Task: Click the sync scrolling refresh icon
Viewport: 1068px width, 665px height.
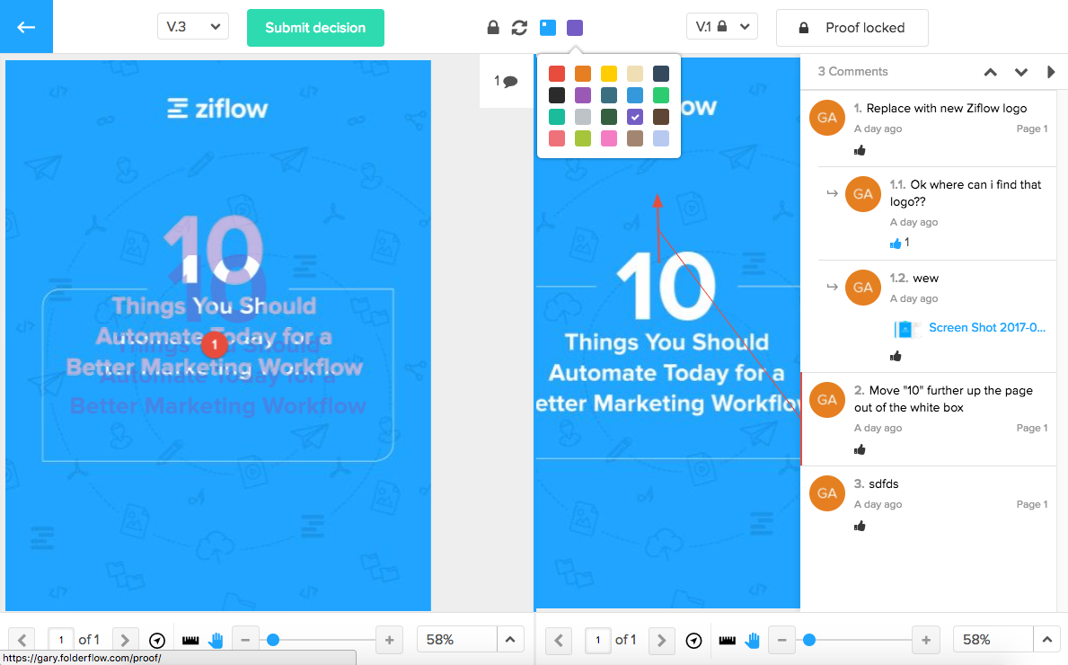Action: 519,28
